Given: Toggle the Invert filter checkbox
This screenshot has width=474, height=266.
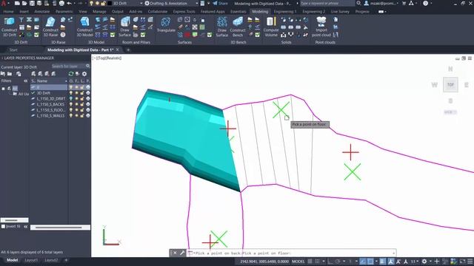Looking at the screenshot, I should coord(3,227).
